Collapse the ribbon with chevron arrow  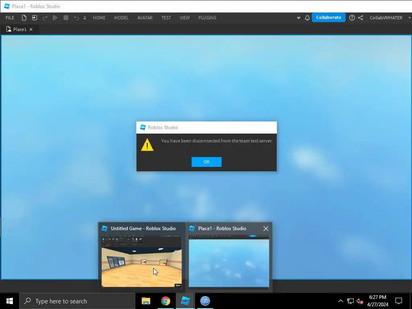[299, 18]
